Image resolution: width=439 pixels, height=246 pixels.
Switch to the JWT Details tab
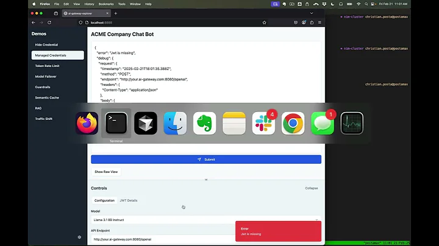pyautogui.click(x=129, y=200)
